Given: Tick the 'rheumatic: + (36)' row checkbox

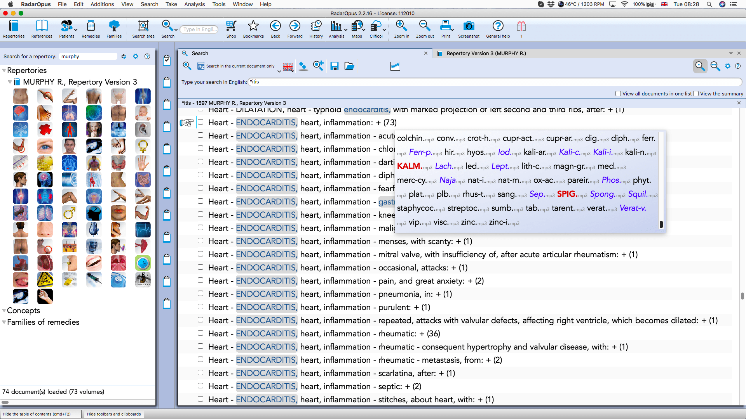Looking at the screenshot, I should tap(200, 333).
